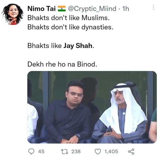The width and height of the screenshot is (160, 158).
Task: Click the man in white headscarf in photo
Action: point(121,113)
